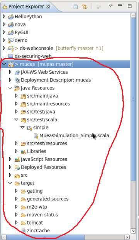Expand the src/test/resources source folder
The height and width of the screenshot is (240, 139).
(x=16, y=143)
